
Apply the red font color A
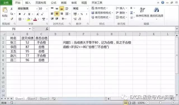tap(35, 19)
